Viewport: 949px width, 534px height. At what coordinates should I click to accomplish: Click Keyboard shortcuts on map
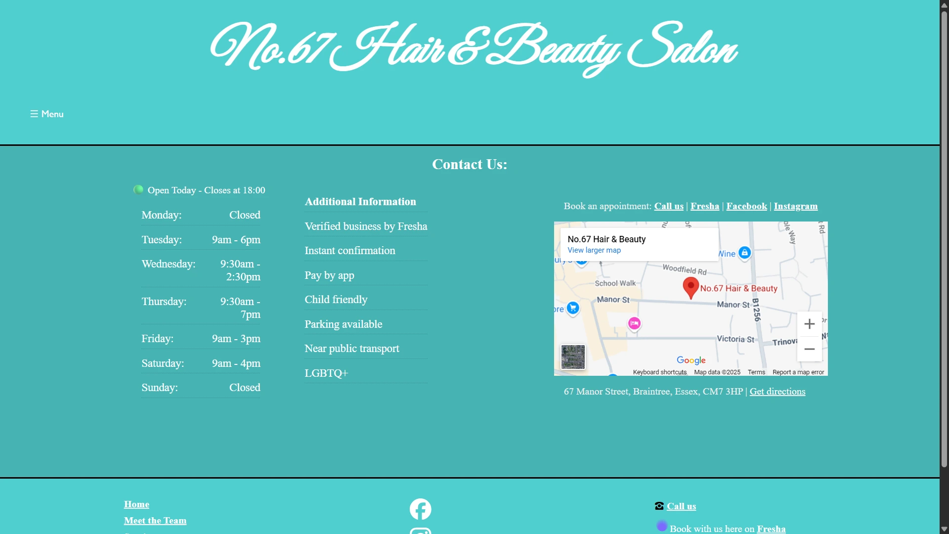click(x=659, y=372)
